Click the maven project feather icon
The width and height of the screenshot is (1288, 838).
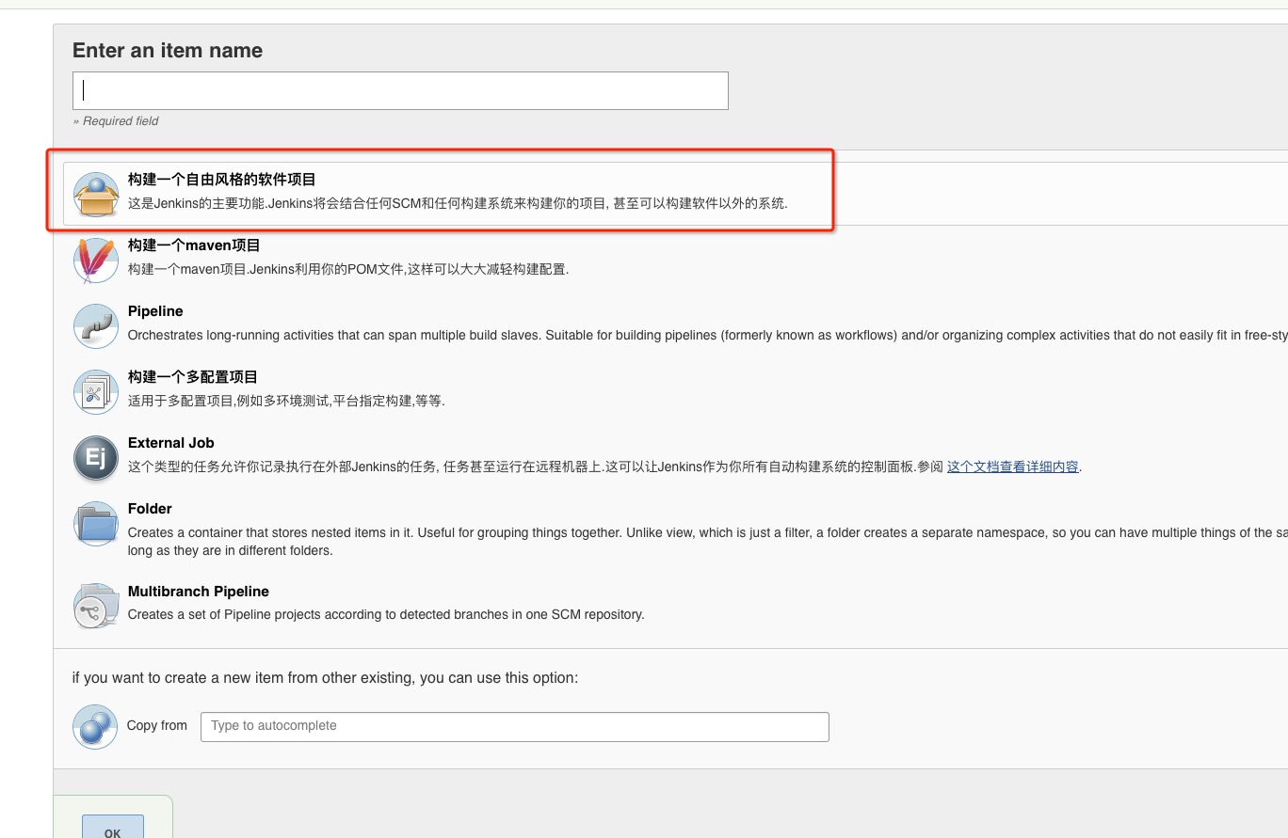96,261
